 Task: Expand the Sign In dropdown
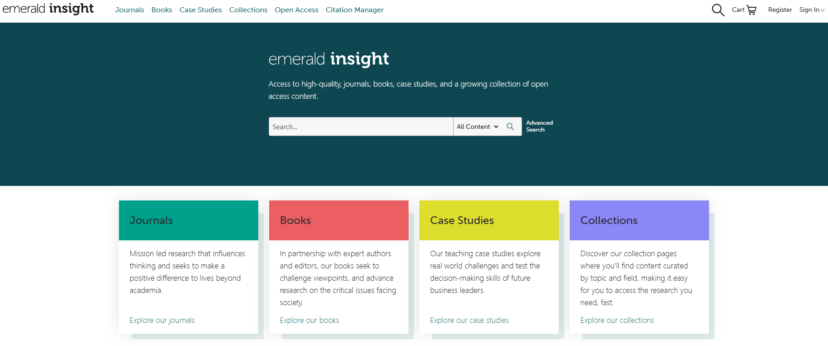[x=812, y=10]
